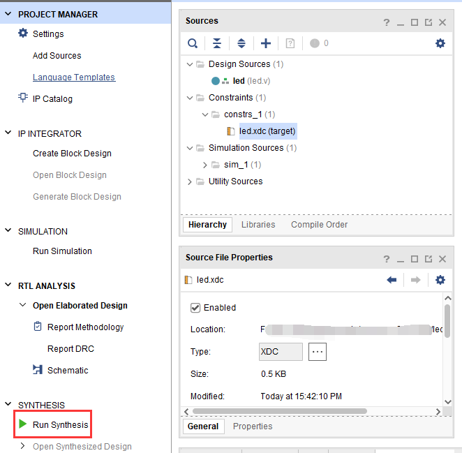Click the Type browse ellipsis button
This screenshot has height=453, width=462.
[318, 352]
